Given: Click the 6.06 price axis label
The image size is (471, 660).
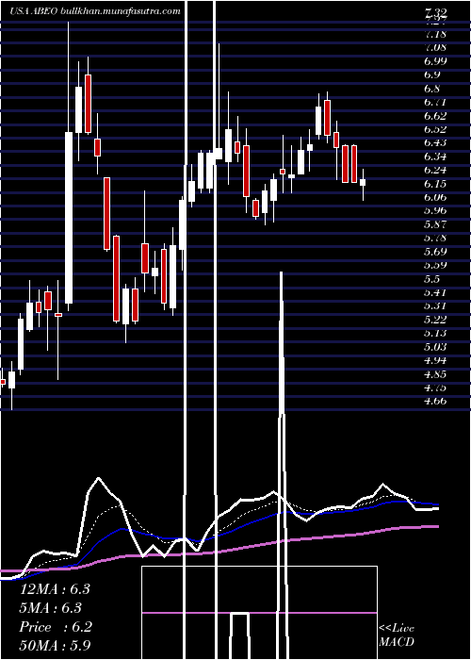Looking at the screenshot, I should 435,197.
